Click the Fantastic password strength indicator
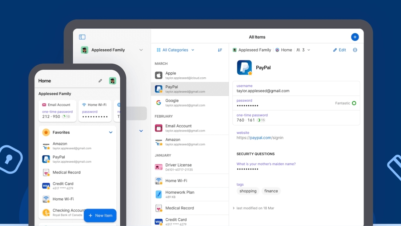401x226 pixels. tap(346, 103)
